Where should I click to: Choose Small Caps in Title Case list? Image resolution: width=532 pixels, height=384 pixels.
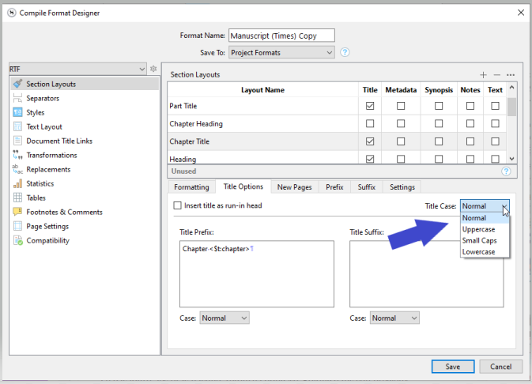pyautogui.click(x=485, y=240)
